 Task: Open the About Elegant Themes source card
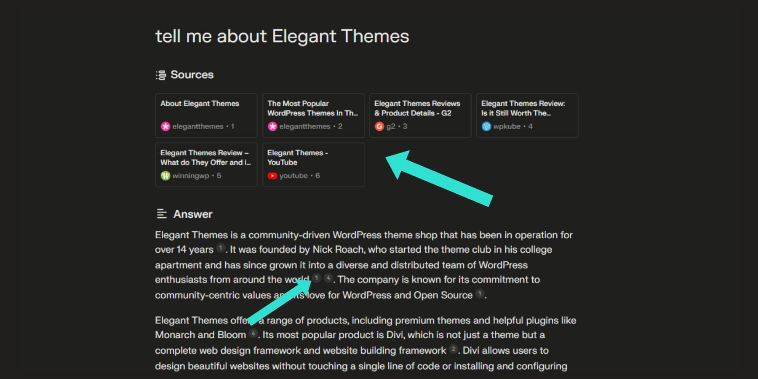coord(206,115)
